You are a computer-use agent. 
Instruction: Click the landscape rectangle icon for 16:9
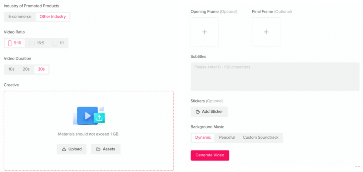(32, 43)
